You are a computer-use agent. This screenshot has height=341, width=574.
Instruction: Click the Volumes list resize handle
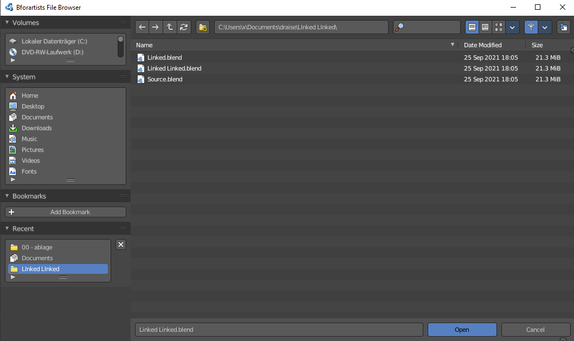pyautogui.click(x=70, y=60)
